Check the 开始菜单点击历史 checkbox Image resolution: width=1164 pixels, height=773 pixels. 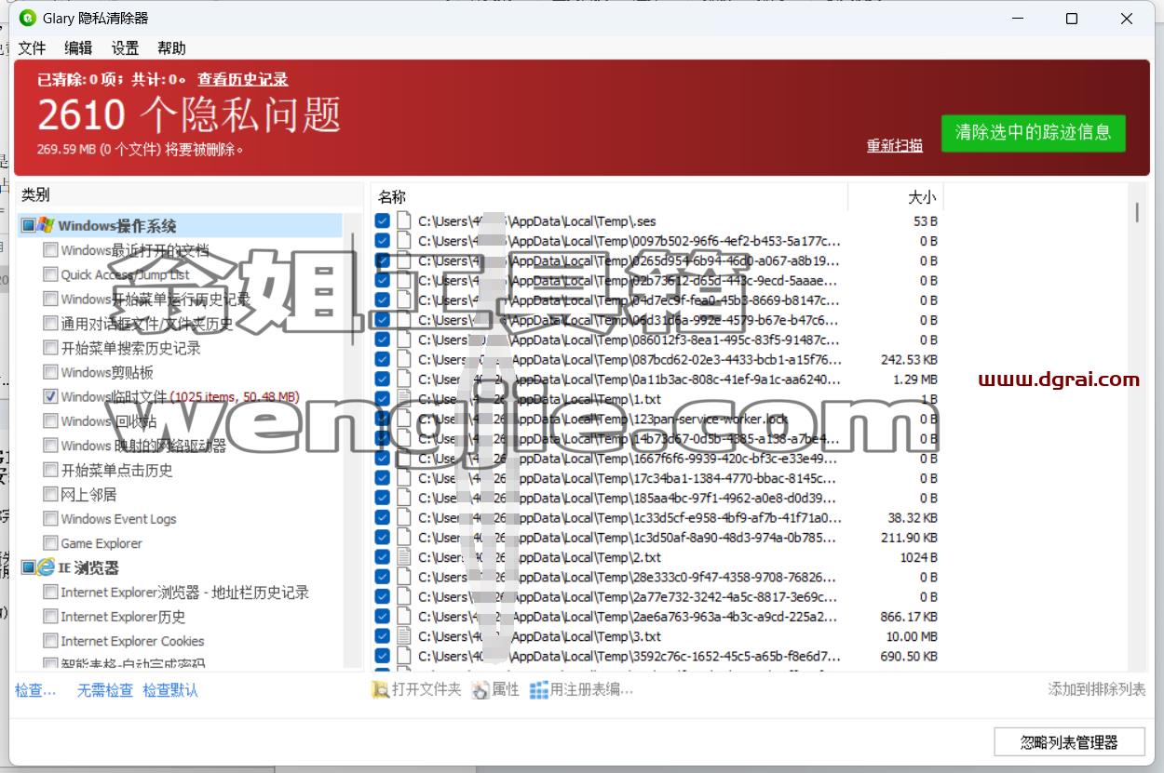tap(50, 470)
